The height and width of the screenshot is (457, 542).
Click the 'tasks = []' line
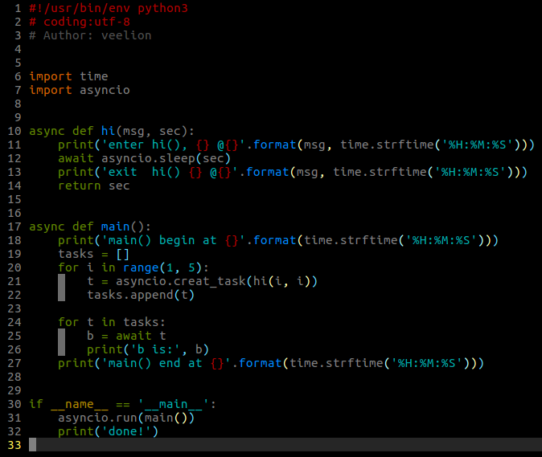[x=93, y=255]
